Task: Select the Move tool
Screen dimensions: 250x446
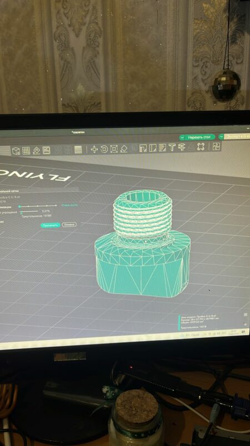Action: point(94,149)
